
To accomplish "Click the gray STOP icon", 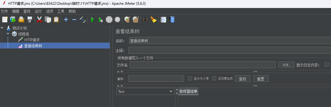I will 109,20.
